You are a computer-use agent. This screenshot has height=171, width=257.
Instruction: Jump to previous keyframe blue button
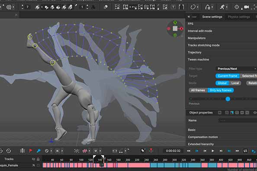coord(197,151)
